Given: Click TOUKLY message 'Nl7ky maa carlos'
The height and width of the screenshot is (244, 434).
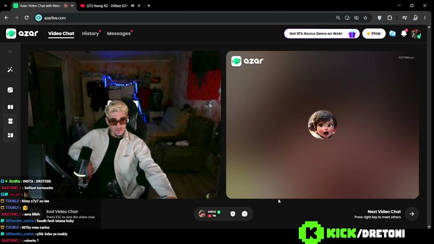Looking at the screenshot, I should tap(36, 227).
